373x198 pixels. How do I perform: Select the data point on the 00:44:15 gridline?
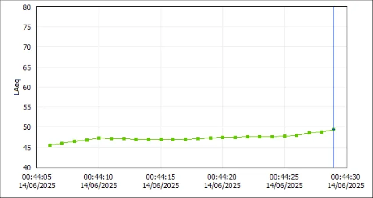161,139
